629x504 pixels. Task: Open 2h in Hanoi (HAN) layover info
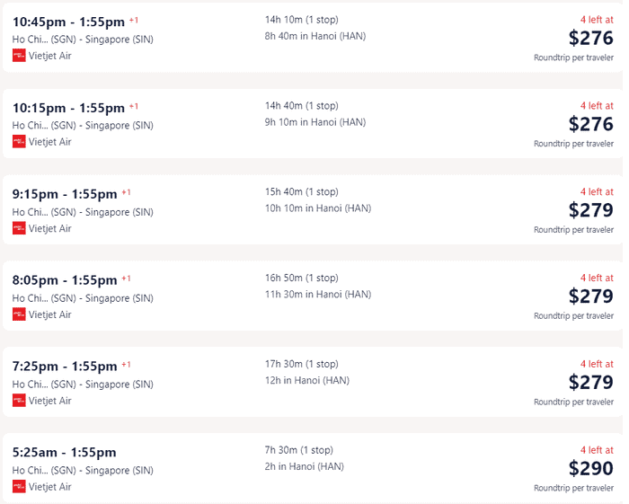point(305,466)
